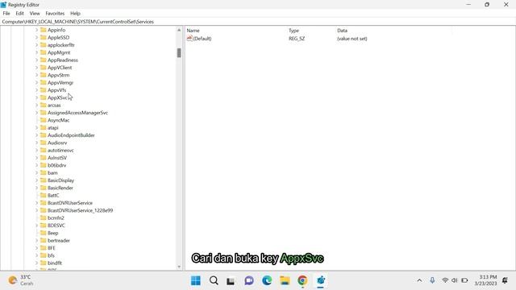516x290 pixels.
Task: Open the File menu
Action: click(6, 14)
